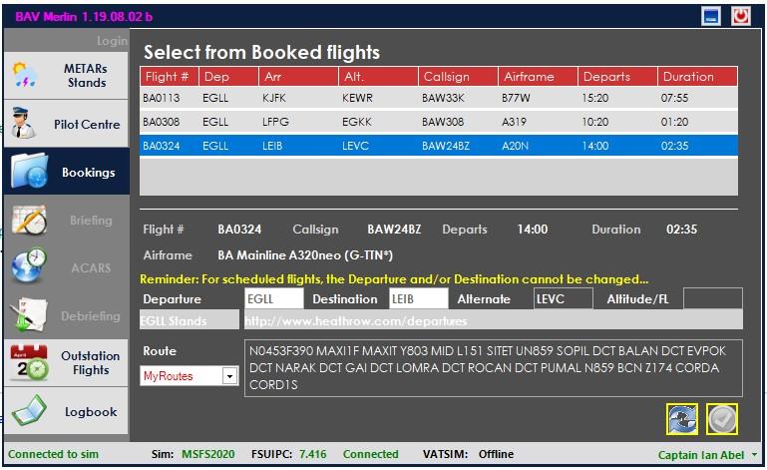767x470 pixels.
Task: Click the BA Mainline A320neo airframe text
Action: tap(305, 255)
